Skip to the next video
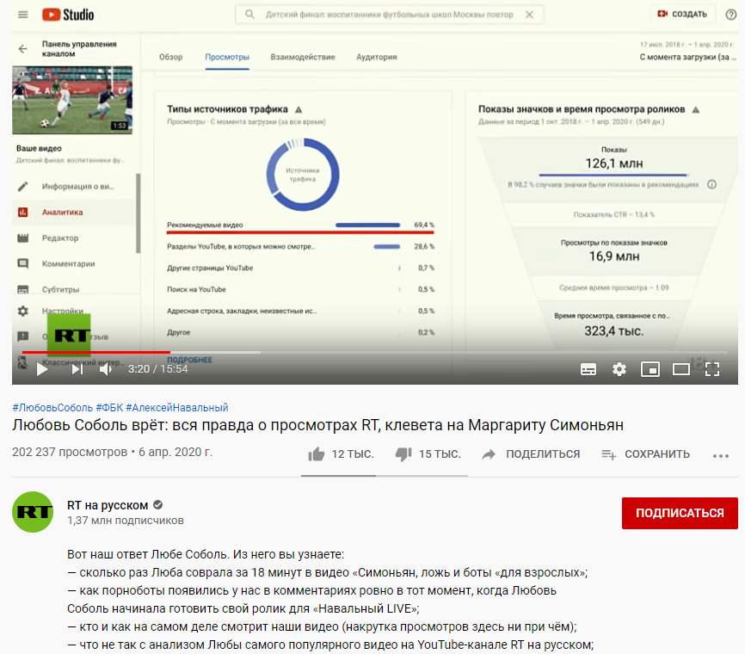Image resolution: width=745 pixels, height=654 pixels. tap(77, 369)
